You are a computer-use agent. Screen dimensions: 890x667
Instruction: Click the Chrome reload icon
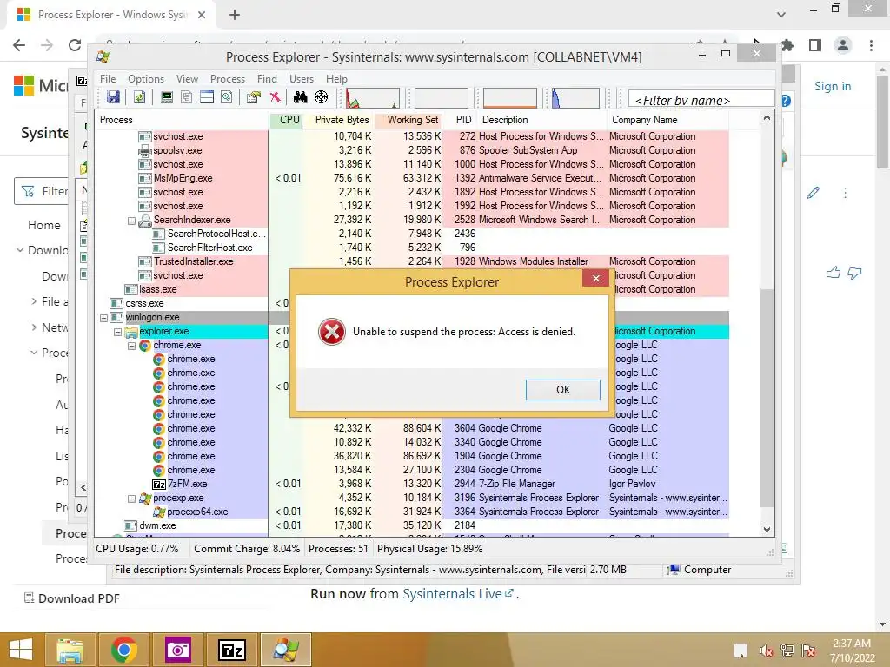75,45
